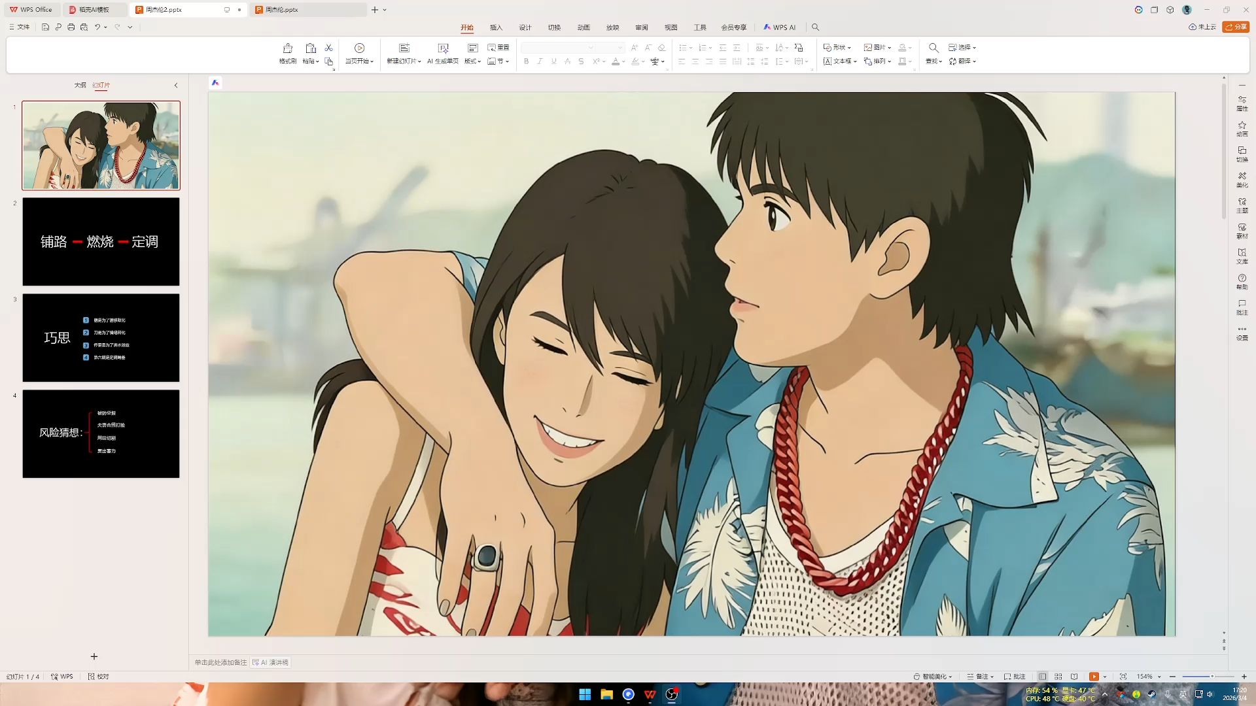
Task: Click the font color A swatch
Action: [615, 61]
